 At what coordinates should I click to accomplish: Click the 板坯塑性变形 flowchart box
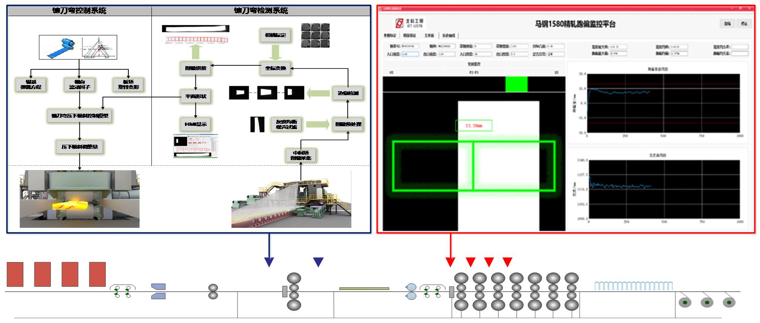tap(128, 84)
